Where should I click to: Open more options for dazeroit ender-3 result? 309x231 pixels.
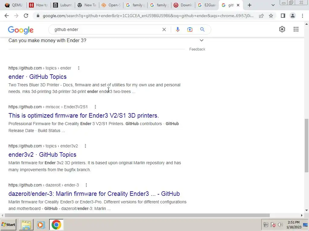(x=86, y=185)
